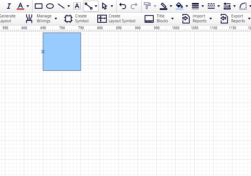Click the Manage Wirings icon

point(29,19)
